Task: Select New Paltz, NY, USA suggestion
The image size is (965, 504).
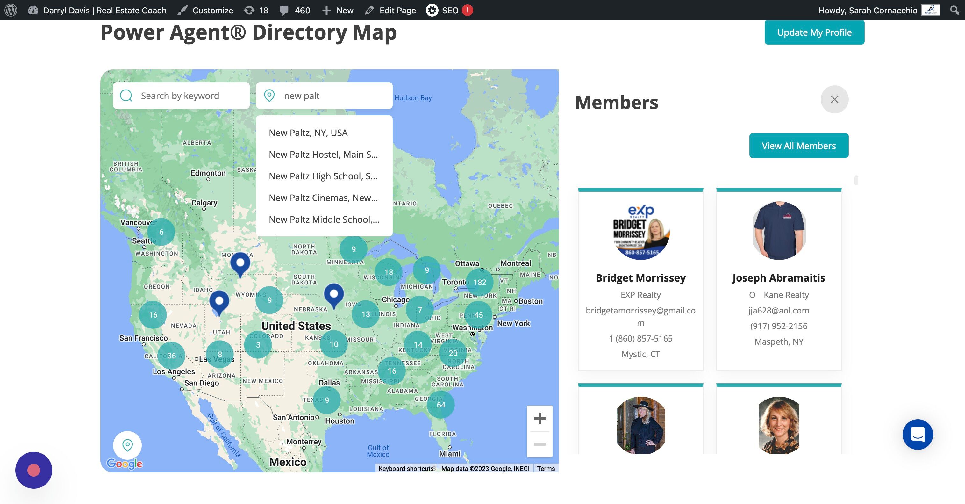Action: [308, 133]
